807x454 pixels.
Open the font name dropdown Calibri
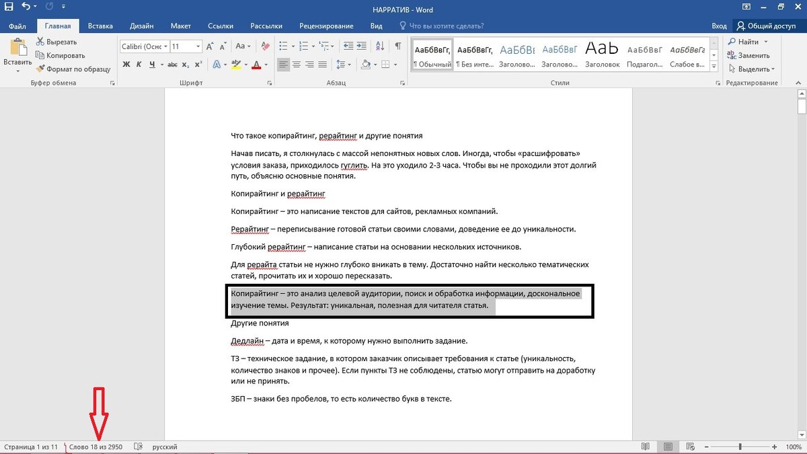(x=165, y=46)
